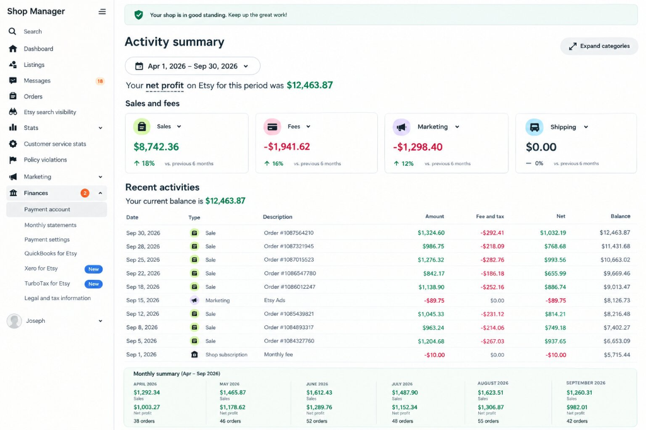Open Payment settings

pyautogui.click(x=47, y=240)
